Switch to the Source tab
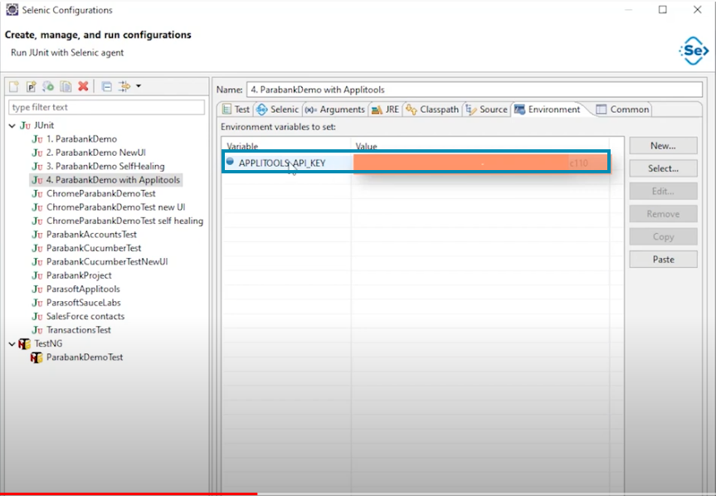 487,109
